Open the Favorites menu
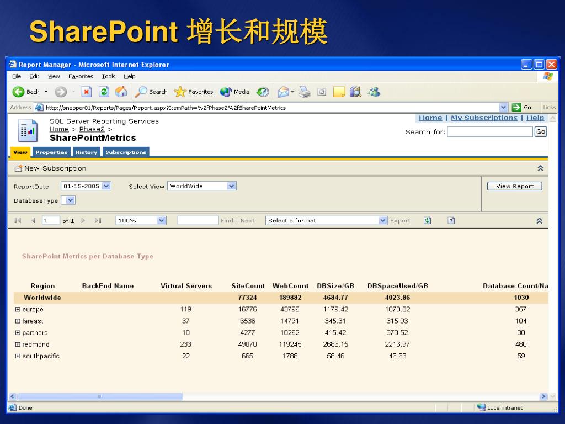565x424 pixels. tap(81, 76)
